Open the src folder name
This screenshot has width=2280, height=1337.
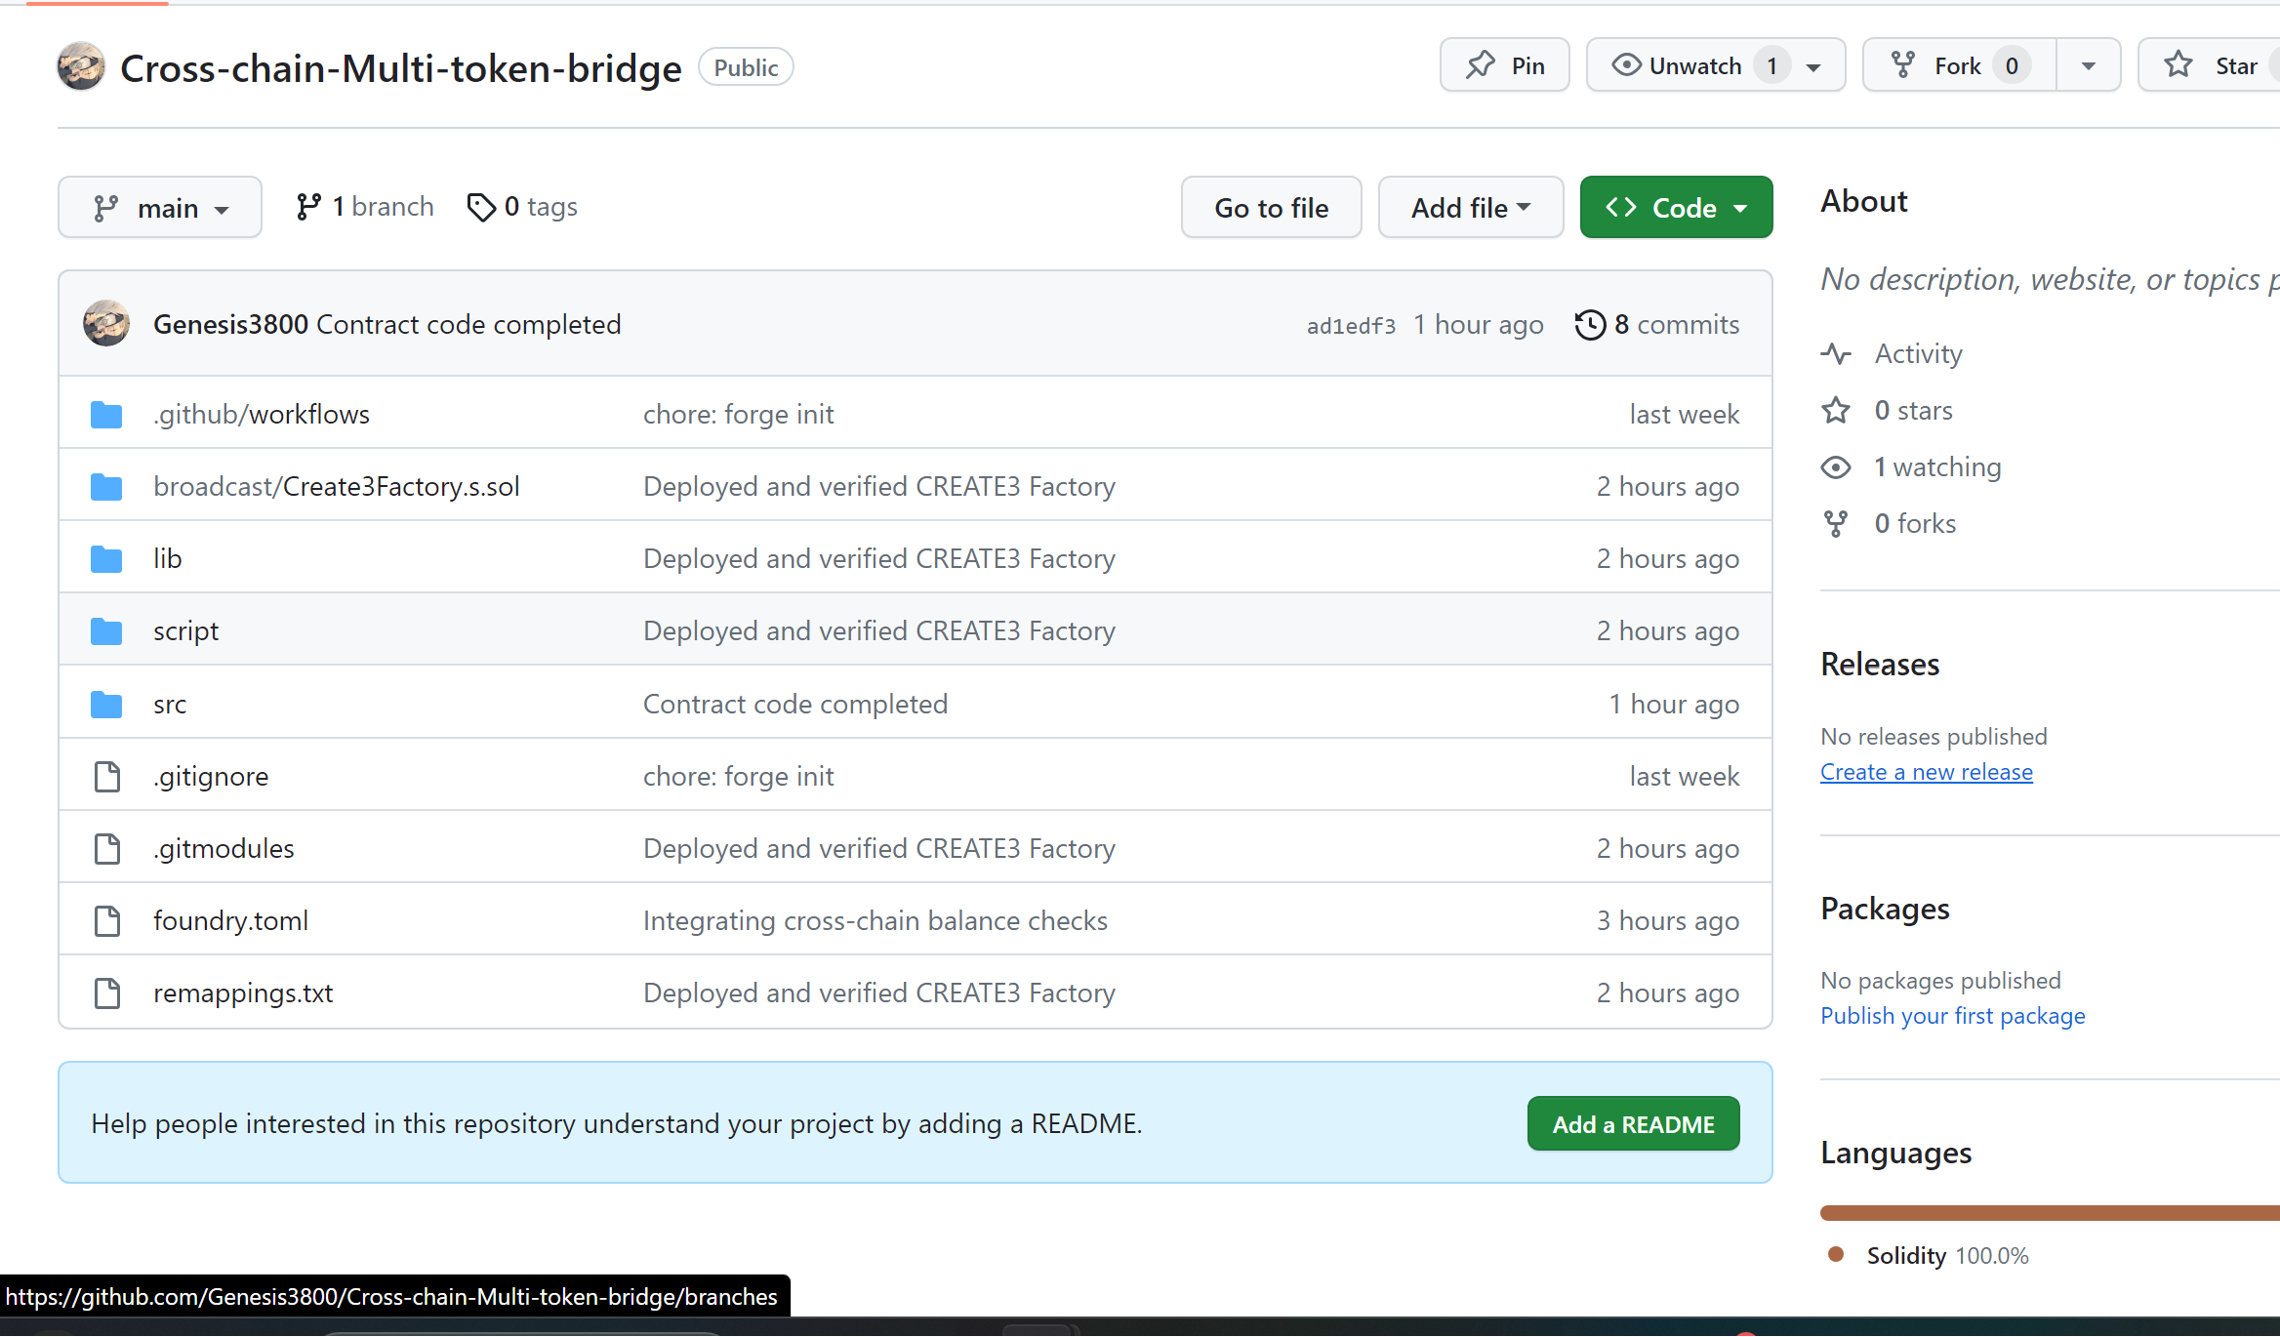coord(170,705)
